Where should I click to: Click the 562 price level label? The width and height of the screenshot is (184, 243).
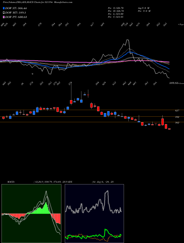tap(177, 123)
